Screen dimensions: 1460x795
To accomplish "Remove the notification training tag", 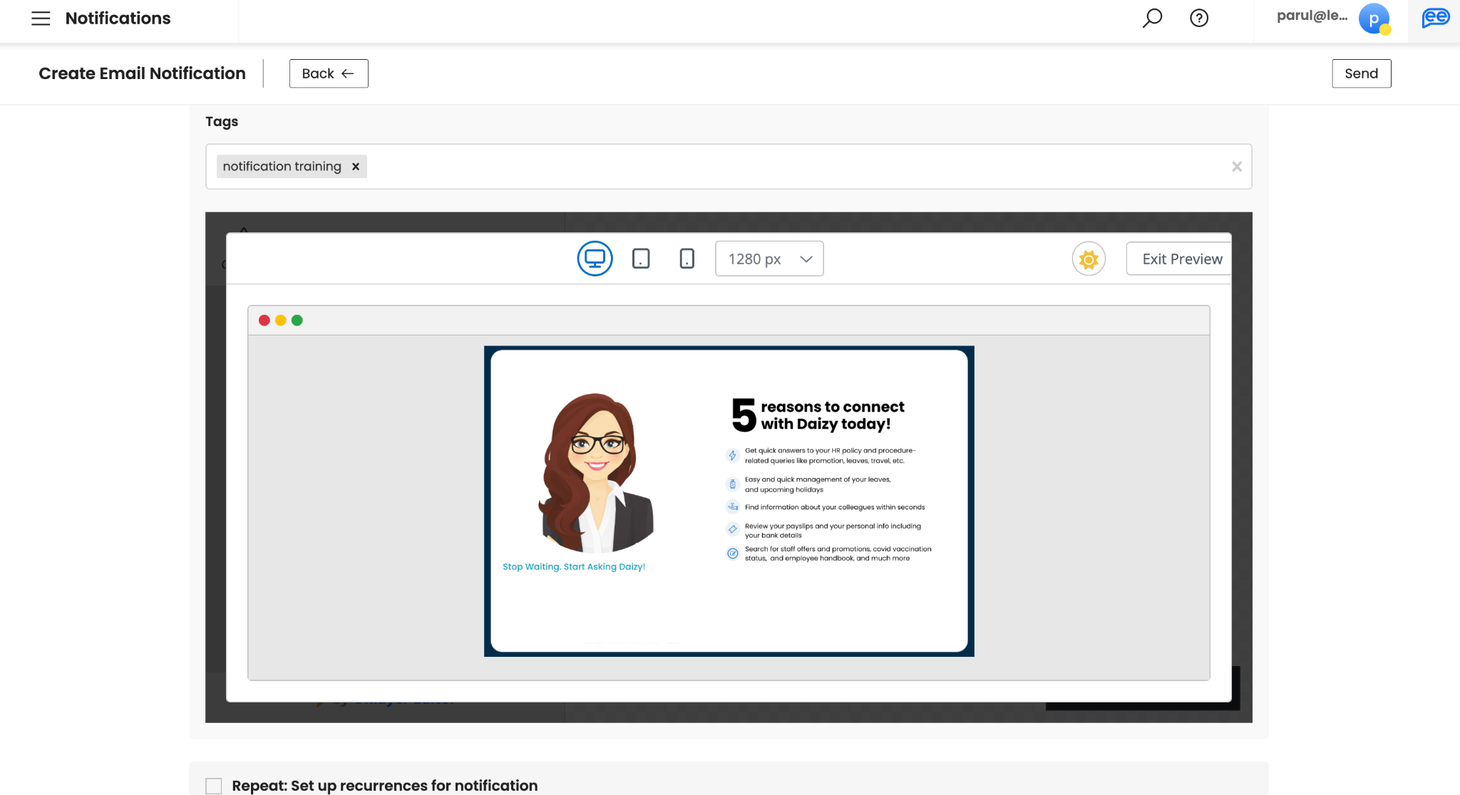I will click(356, 167).
